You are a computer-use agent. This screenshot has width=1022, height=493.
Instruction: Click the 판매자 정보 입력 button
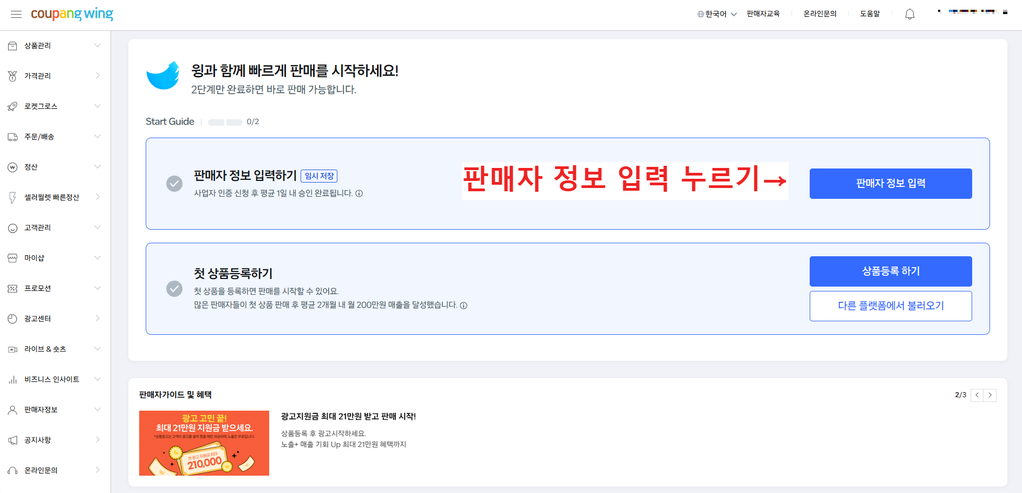pyautogui.click(x=890, y=184)
